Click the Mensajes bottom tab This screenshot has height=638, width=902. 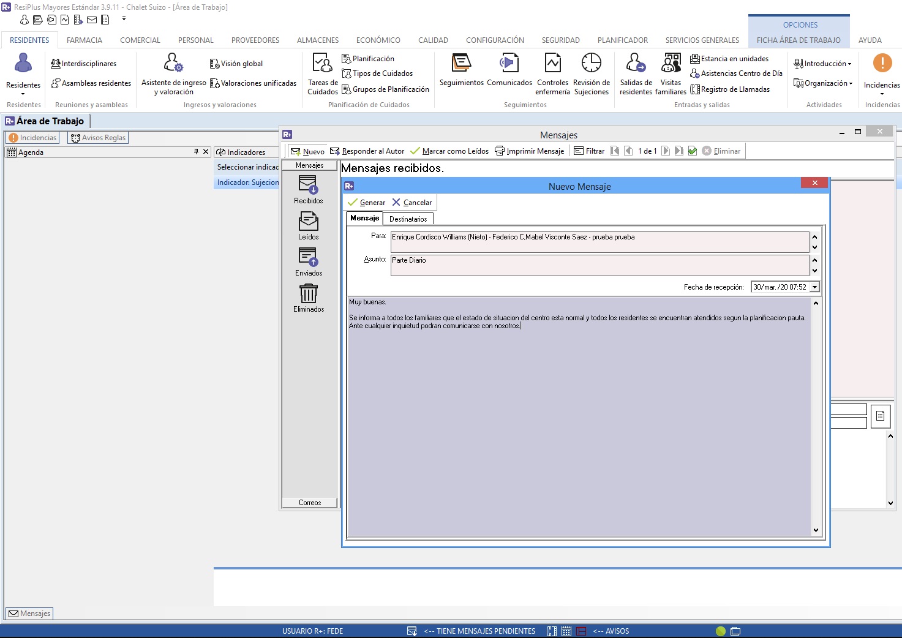(x=29, y=614)
